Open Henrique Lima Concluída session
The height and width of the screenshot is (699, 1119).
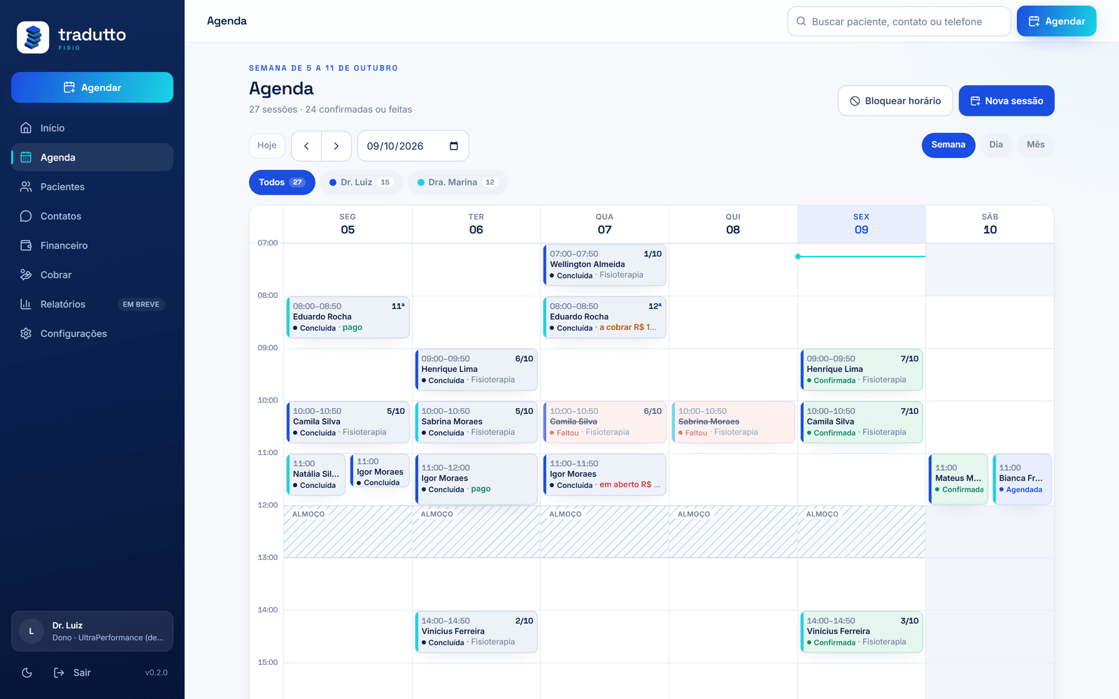(x=476, y=370)
